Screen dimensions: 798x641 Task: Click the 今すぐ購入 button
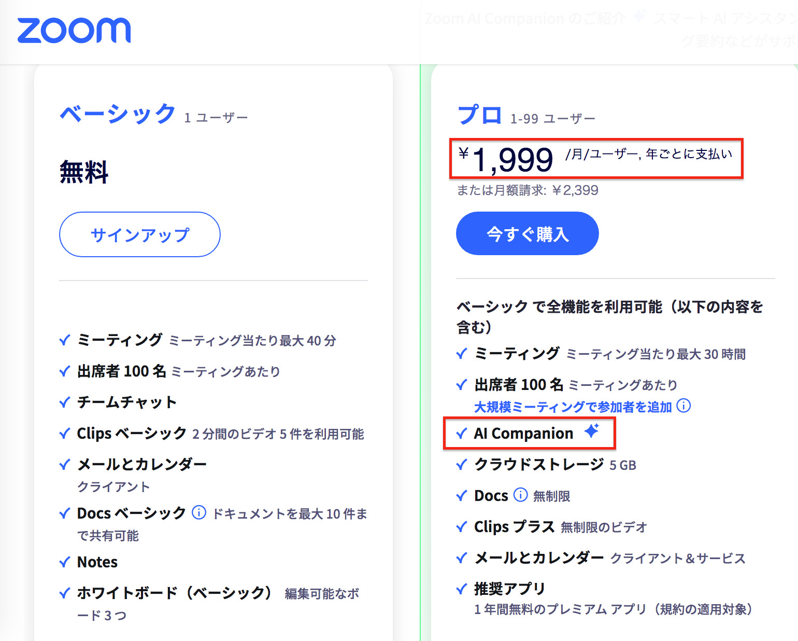point(527,234)
